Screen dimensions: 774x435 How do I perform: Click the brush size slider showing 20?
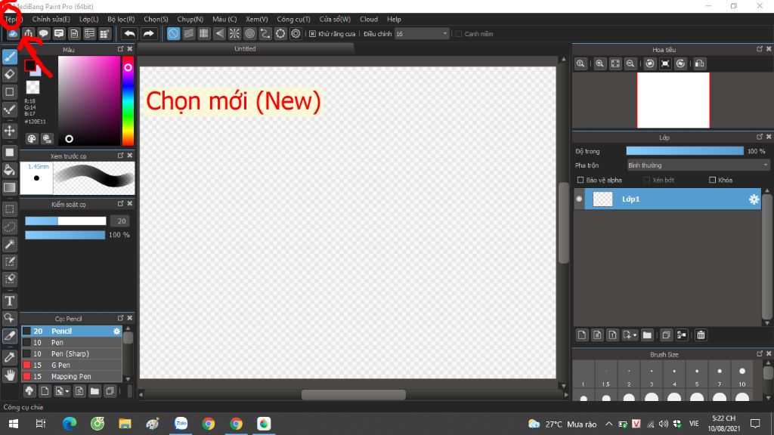pyautogui.click(x=66, y=221)
